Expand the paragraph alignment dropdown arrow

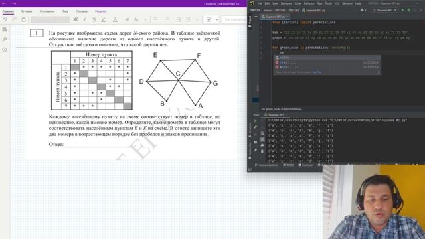point(197,19)
